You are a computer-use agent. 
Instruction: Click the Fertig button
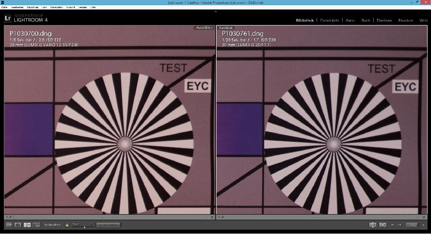tap(412, 225)
